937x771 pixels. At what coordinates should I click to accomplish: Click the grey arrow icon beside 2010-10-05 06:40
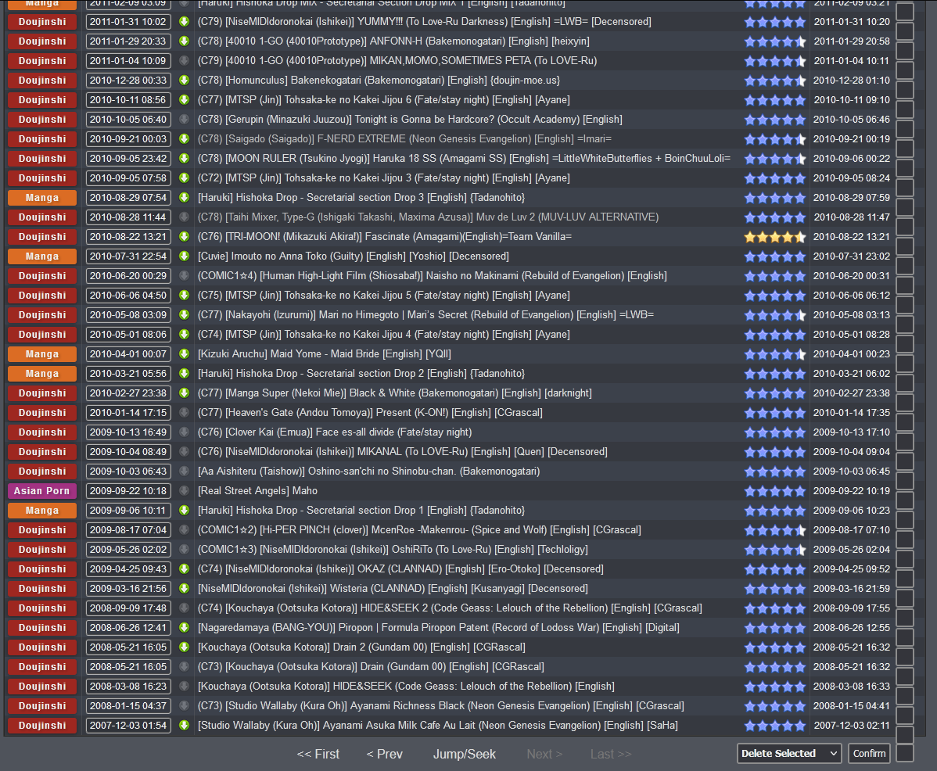tap(184, 120)
